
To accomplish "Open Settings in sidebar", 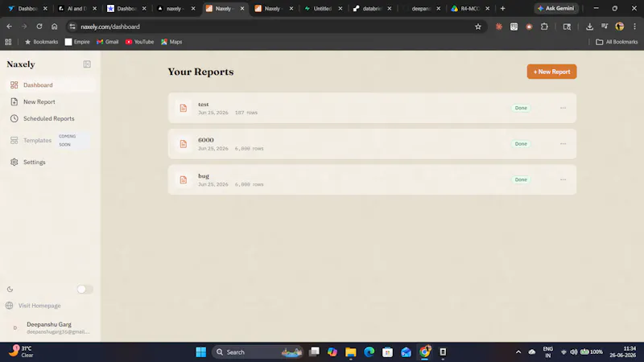I will click(51, 162).
